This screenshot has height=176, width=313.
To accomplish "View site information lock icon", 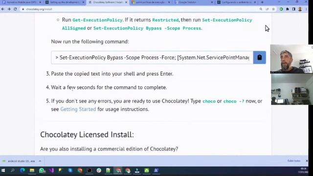I will (23, 9).
